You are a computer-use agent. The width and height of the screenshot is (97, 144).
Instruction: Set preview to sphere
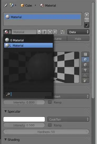pyautogui.click(x=85, y=59)
